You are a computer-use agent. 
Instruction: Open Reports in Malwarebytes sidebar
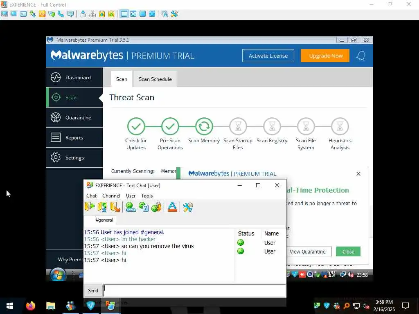click(x=74, y=137)
